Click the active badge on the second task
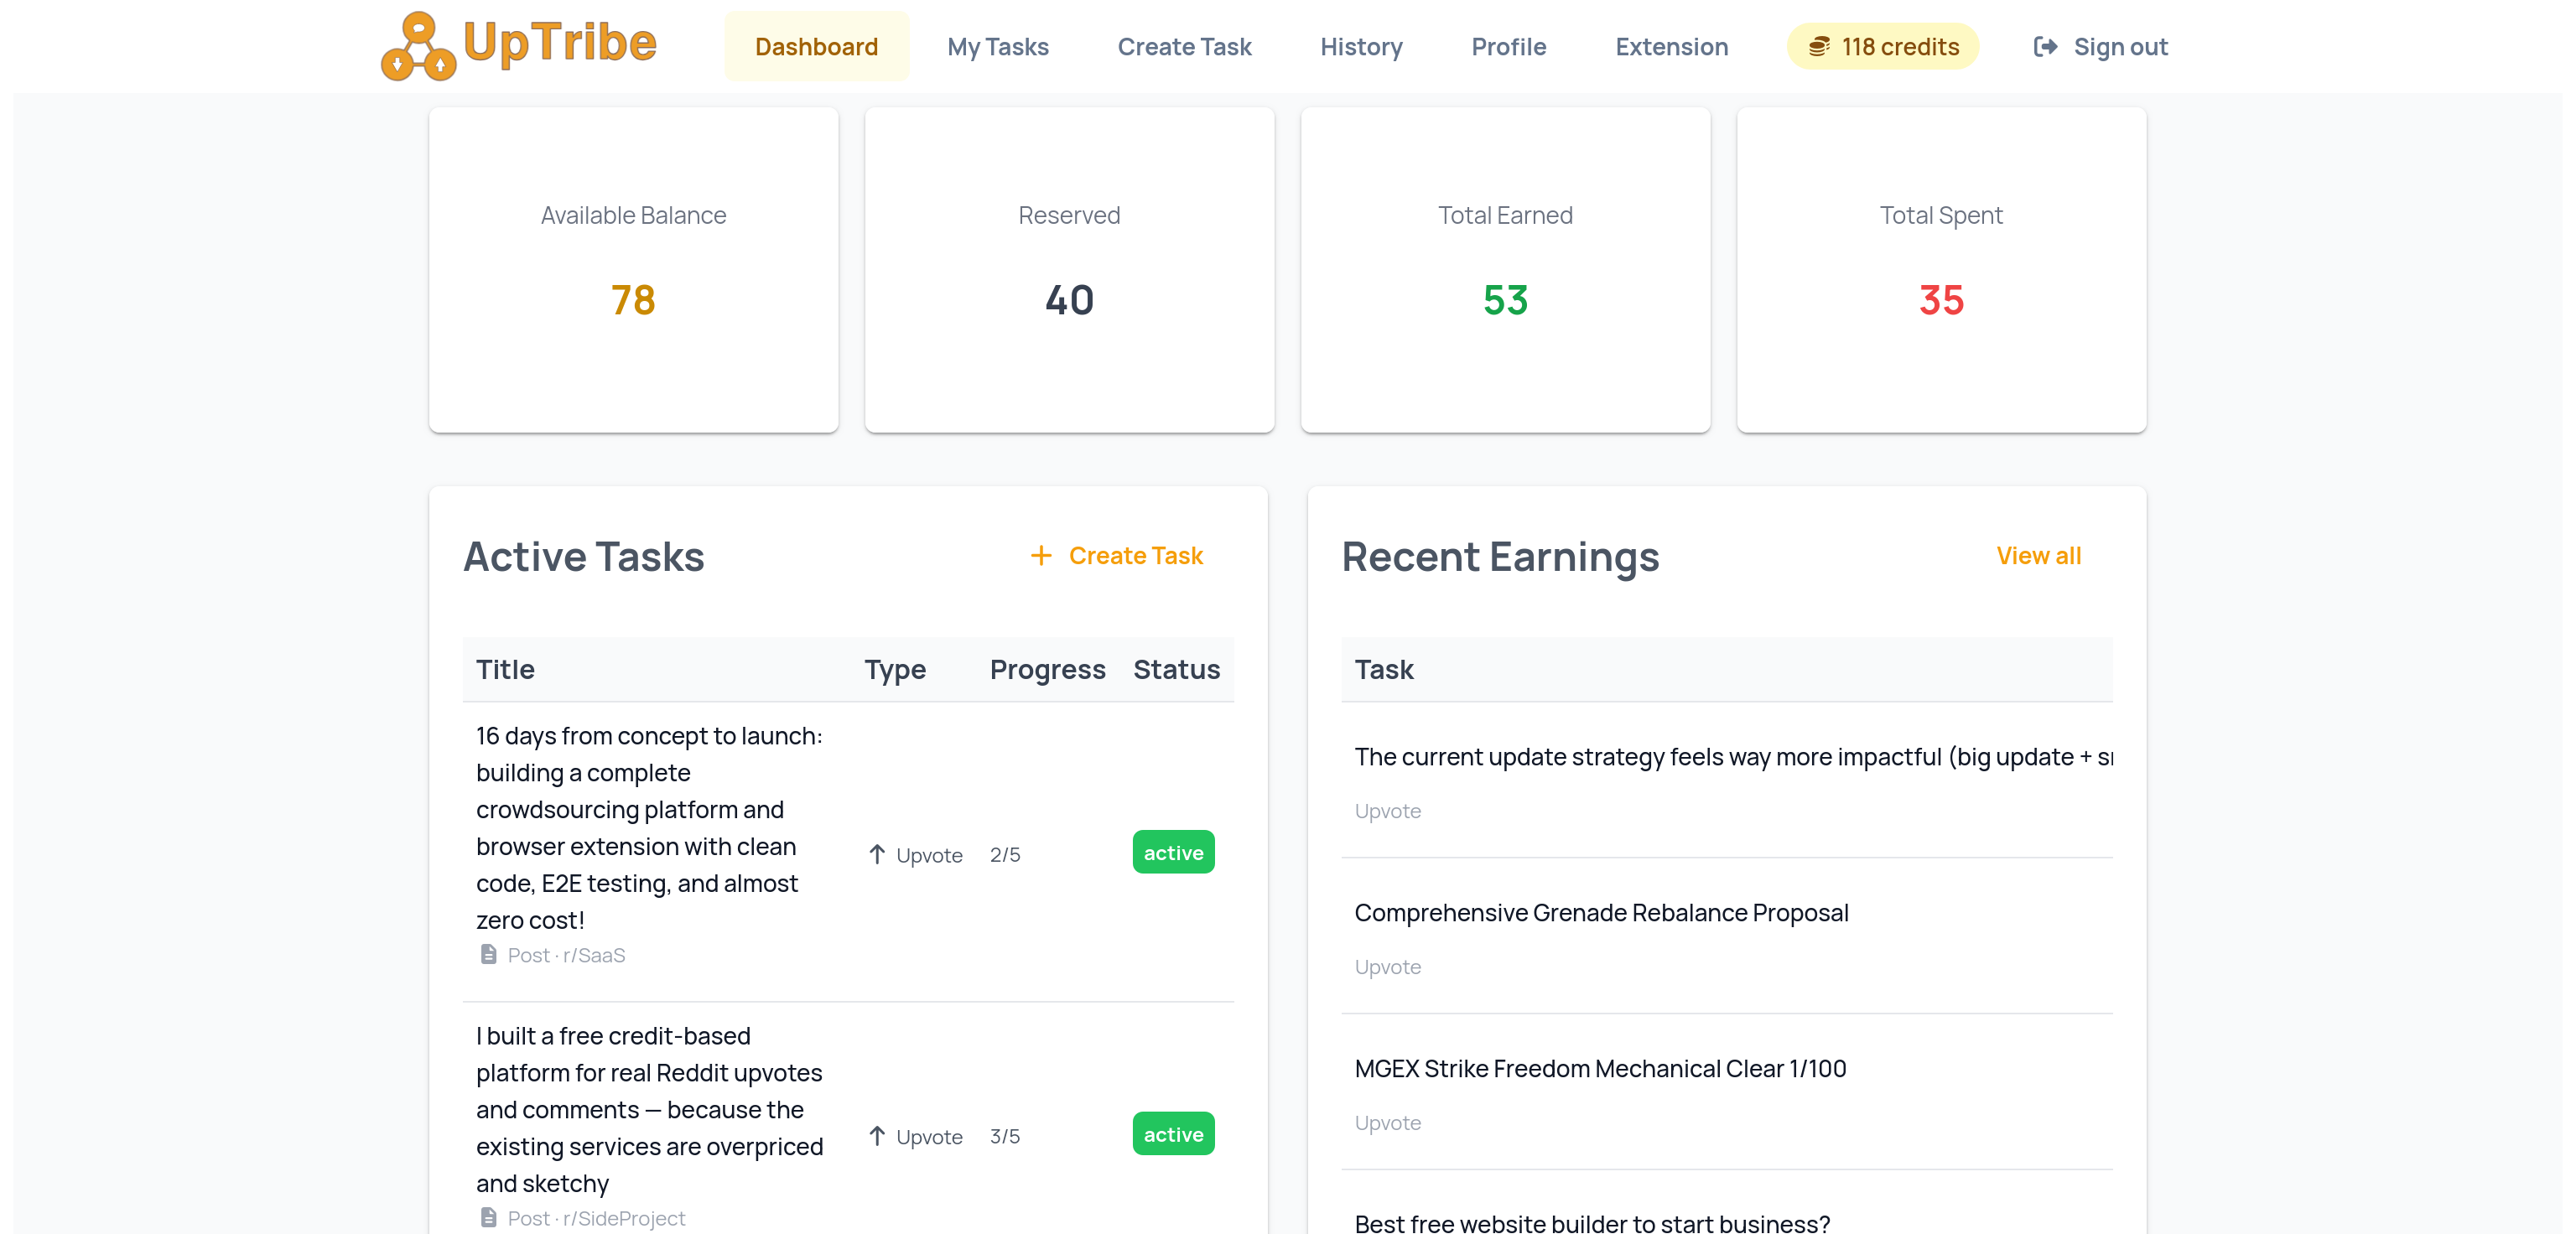 pyautogui.click(x=1172, y=1135)
